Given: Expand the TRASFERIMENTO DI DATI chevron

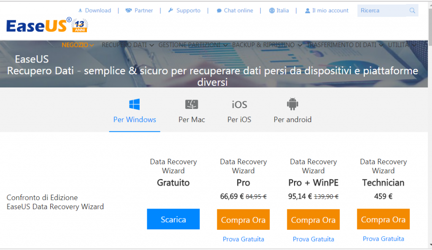Looking at the screenshot, I should click(381, 45).
